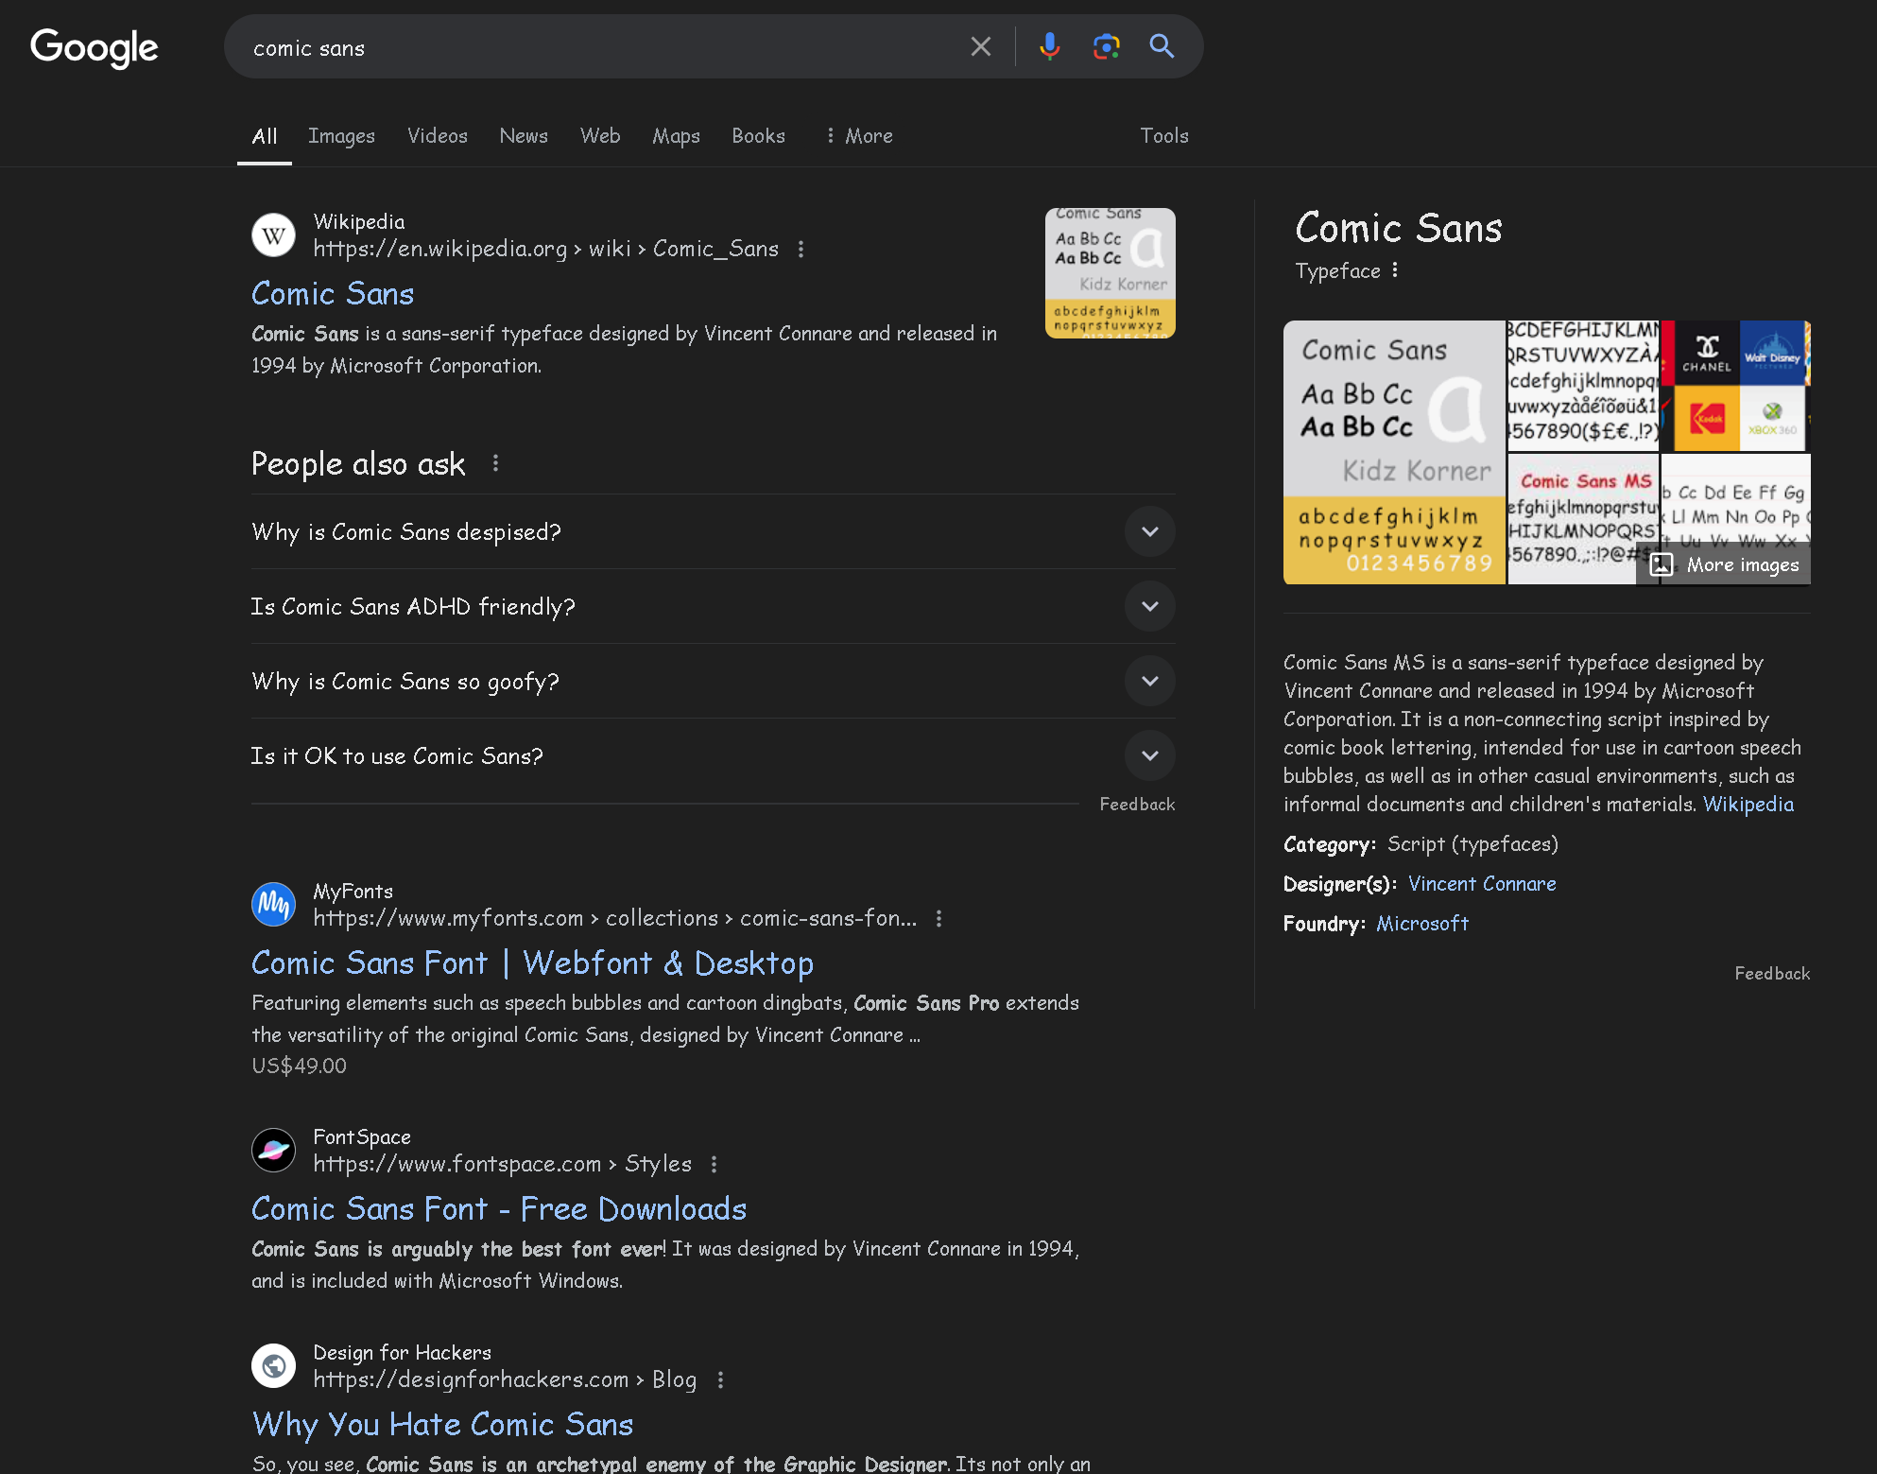The image size is (1877, 1474).
Task: Click the fontspace.com Styles breadcrumb
Action: [x=503, y=1164]
